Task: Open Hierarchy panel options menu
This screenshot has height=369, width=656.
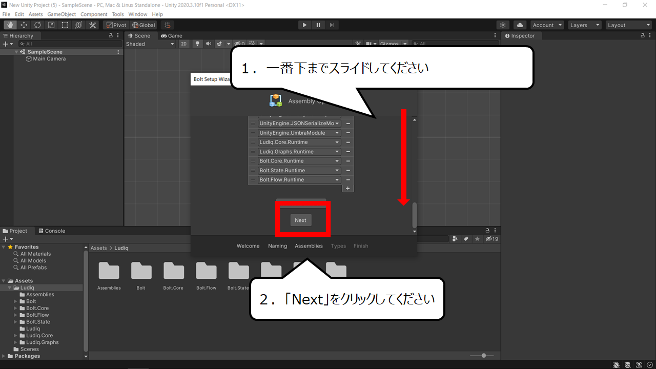Action: pos(118,36)
